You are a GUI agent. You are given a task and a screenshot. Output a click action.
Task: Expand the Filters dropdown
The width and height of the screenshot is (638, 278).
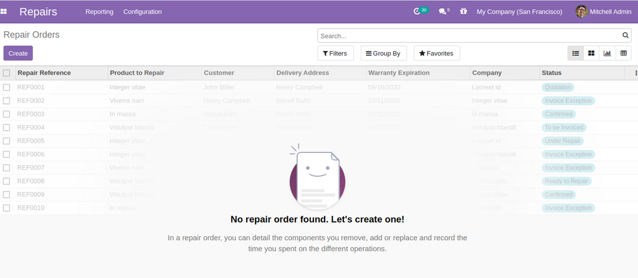[x=335, y=53]
